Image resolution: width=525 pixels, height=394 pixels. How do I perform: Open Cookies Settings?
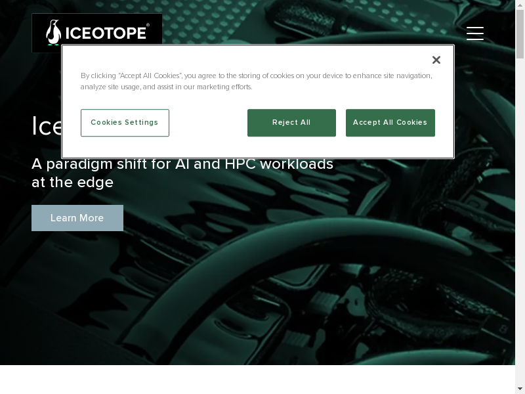(125, 123)
